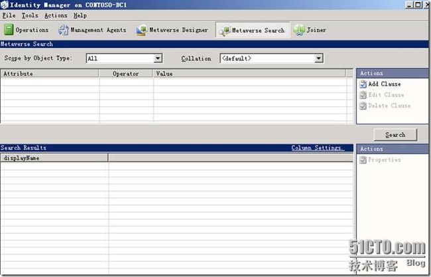This screenshot has width=431, height=277.
Task: Click the Value column header
Action: [x=249, y=74]
